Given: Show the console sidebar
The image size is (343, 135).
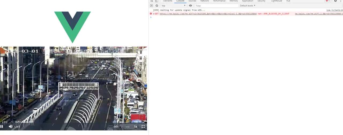Looking at the screenshot, I should coord(151,6).
